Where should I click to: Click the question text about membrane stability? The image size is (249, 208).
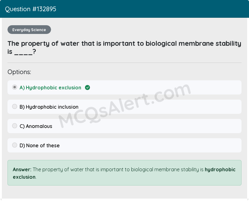125,47
